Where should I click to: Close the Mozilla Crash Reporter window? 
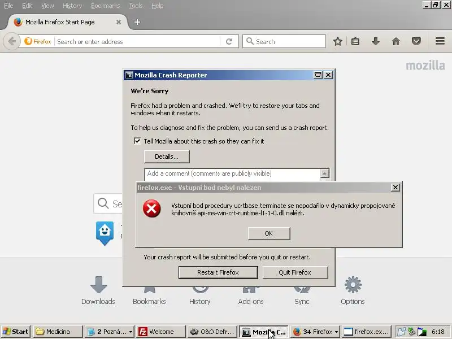[328, 75]
